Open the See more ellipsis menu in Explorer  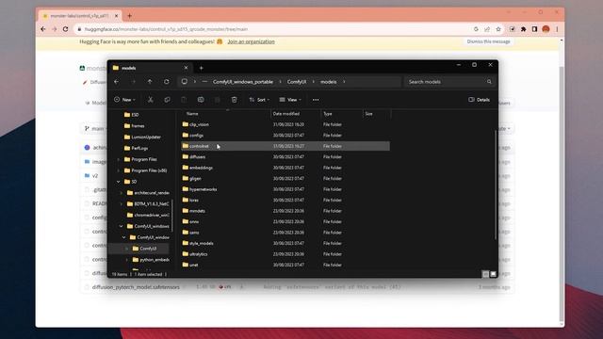(x=316, y=100)
